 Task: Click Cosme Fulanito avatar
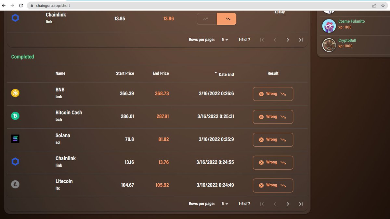click(329, 26)
